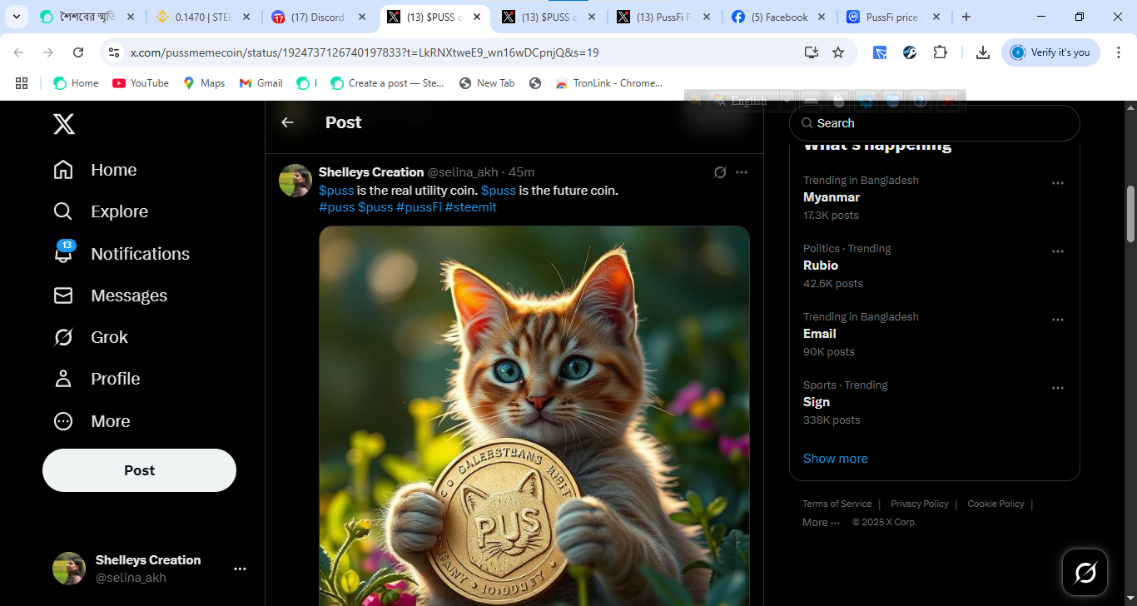1137x606 pixels.
Task: Open the cat holding coin image
Action: tap(534, 415)
